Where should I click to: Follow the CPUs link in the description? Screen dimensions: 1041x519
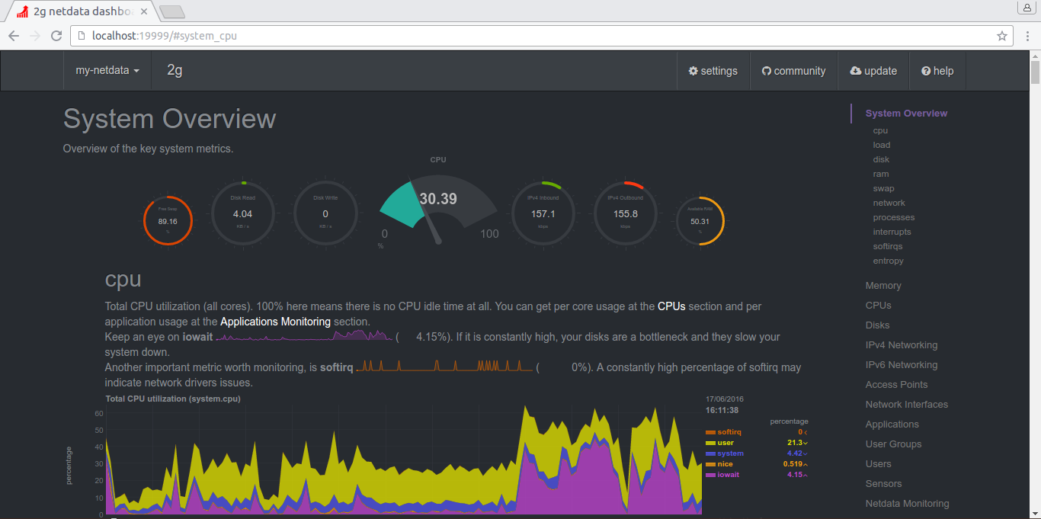(x=671, y=306)
